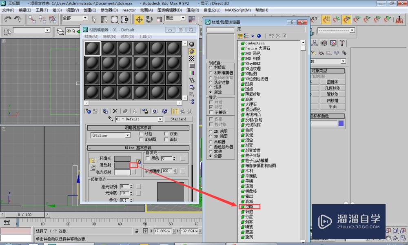408x245 pixels.
Task: Open the 编辑(E) menu
Action: (25, 10)
